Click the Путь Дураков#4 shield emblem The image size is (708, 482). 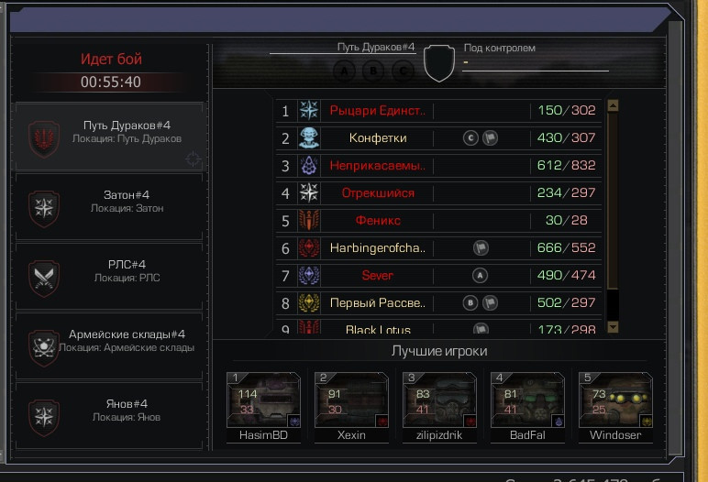tap(44, 138)
